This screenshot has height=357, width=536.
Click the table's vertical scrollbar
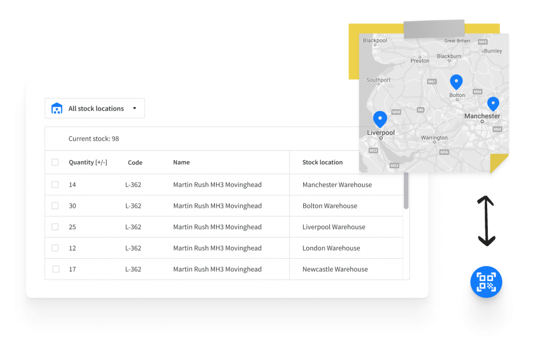(406, 192)
